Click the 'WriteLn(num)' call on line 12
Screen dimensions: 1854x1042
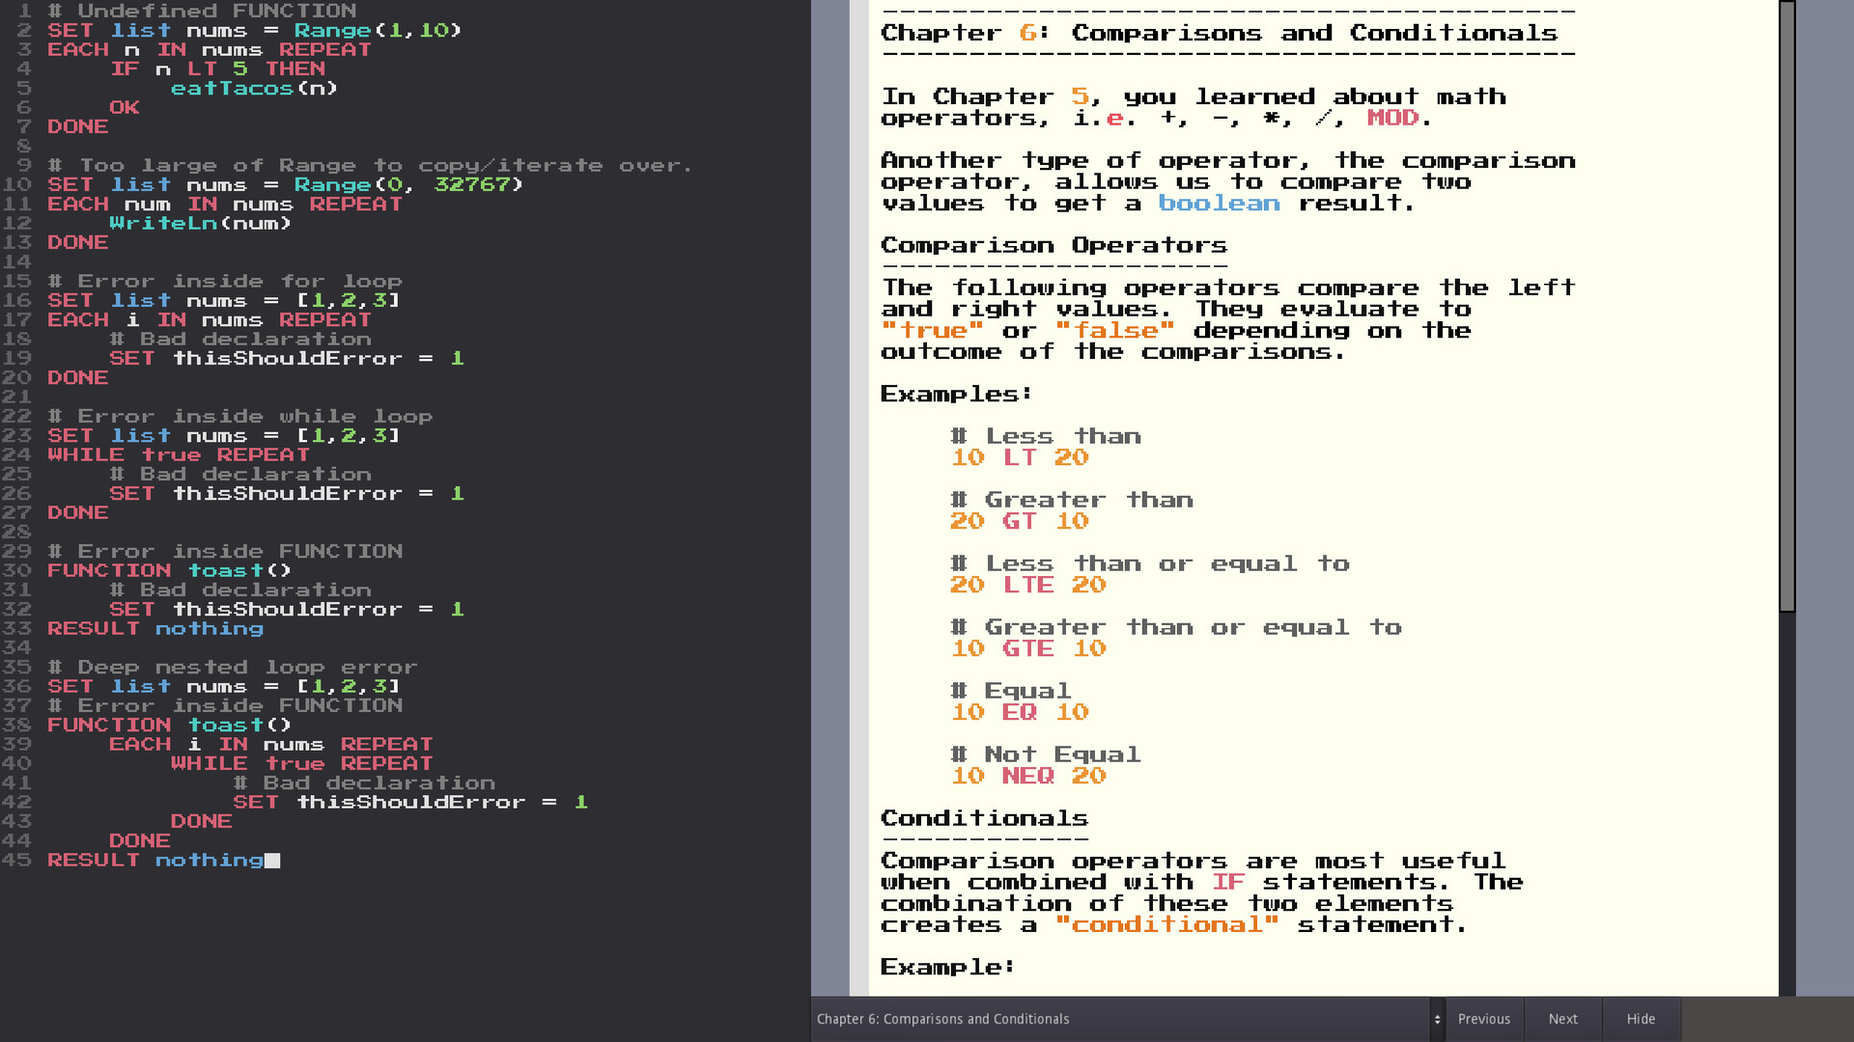pos(200,224)
